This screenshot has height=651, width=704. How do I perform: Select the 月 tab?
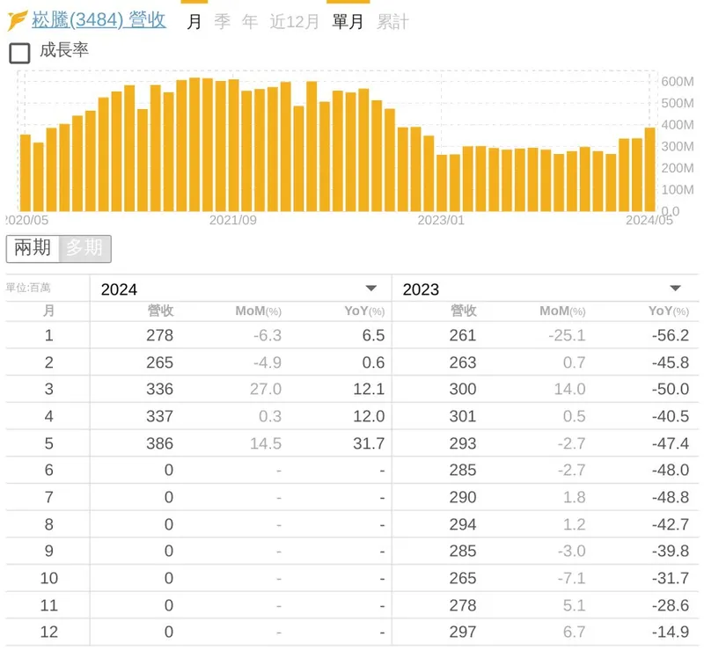[x=194, y=21]
